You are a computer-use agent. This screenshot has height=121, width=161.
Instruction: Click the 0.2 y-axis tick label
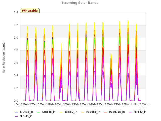click(16, 88)
